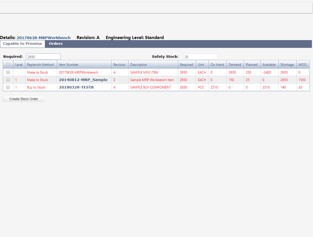Click the Planned column header
This screenshot has height=237, width=313.
pyautogui.click(x=252, y=65)
